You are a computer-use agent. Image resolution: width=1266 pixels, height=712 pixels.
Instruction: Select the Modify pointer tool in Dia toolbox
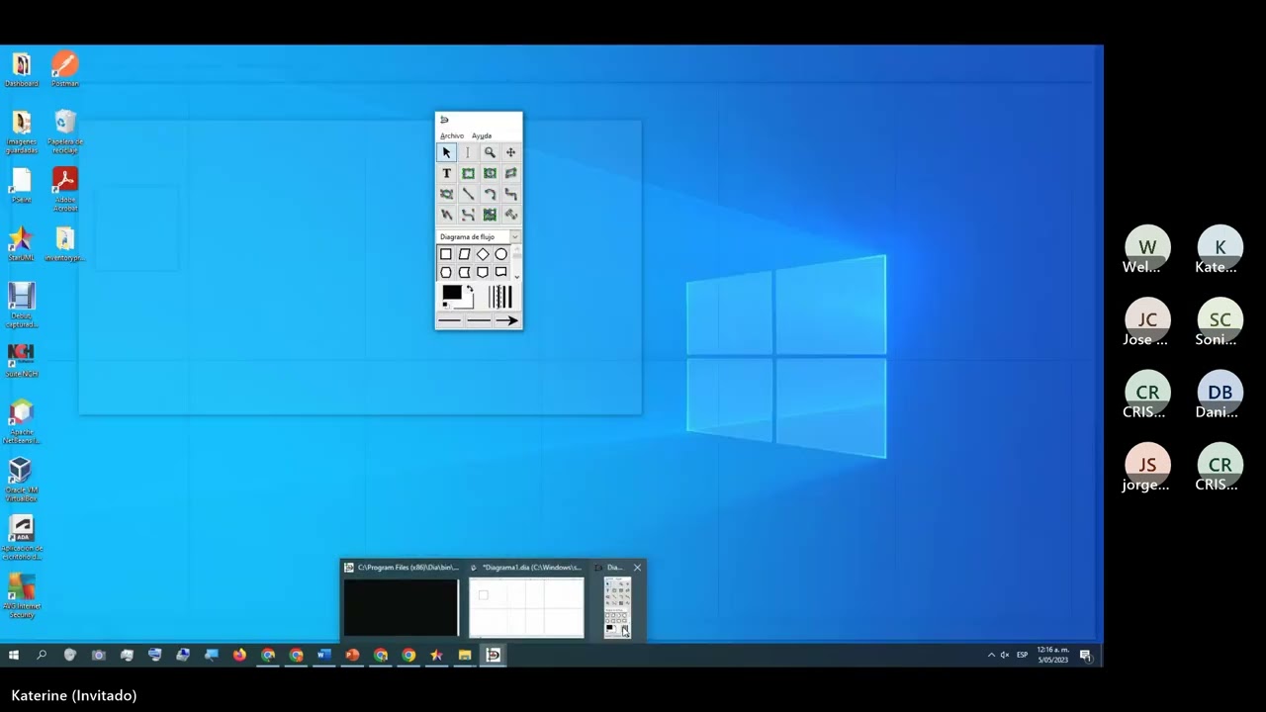(446, 152)
